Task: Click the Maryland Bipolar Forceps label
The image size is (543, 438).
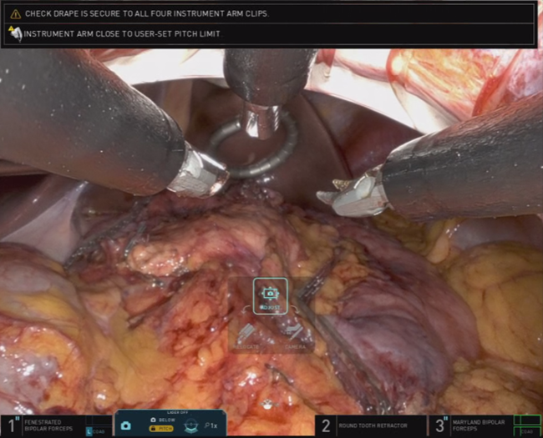Action: point(478,425)
